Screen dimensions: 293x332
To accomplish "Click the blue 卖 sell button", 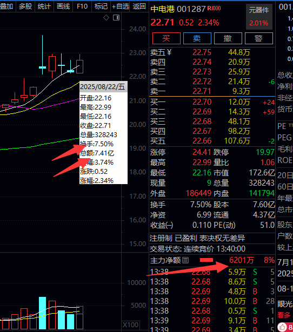I will [197, 38].
